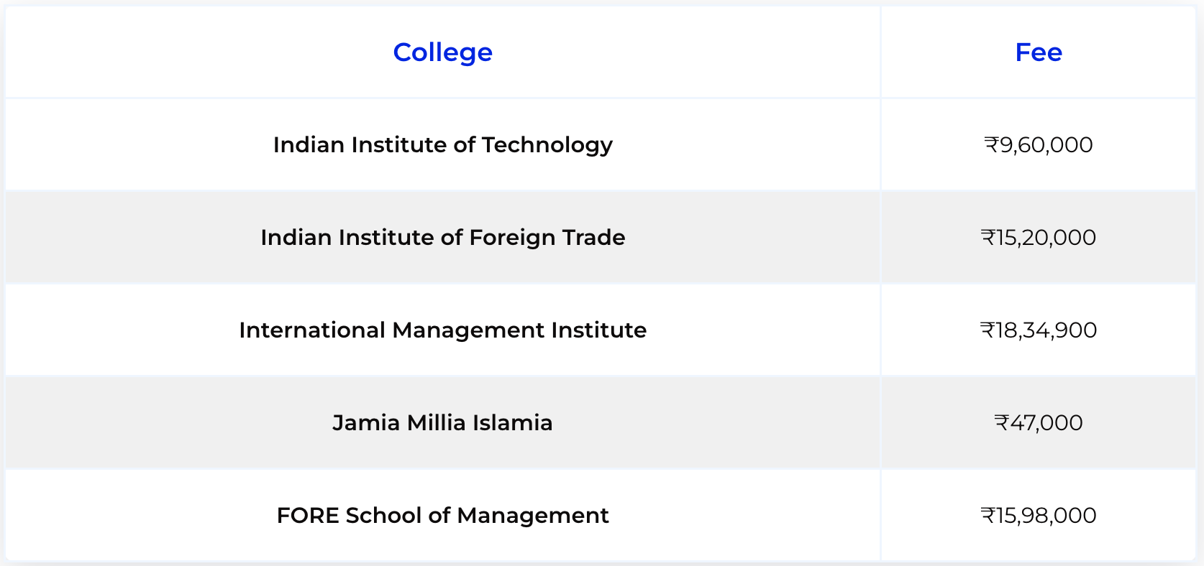Screen dimensions: 1204x566
Task: Select FORE School of Management cell
Action: tap(442, 515)
